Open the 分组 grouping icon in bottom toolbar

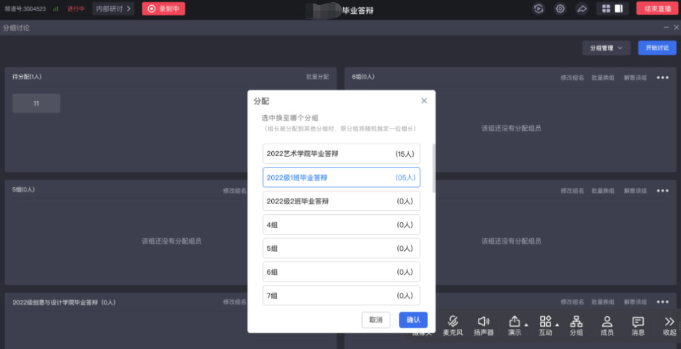pos(576,325)
